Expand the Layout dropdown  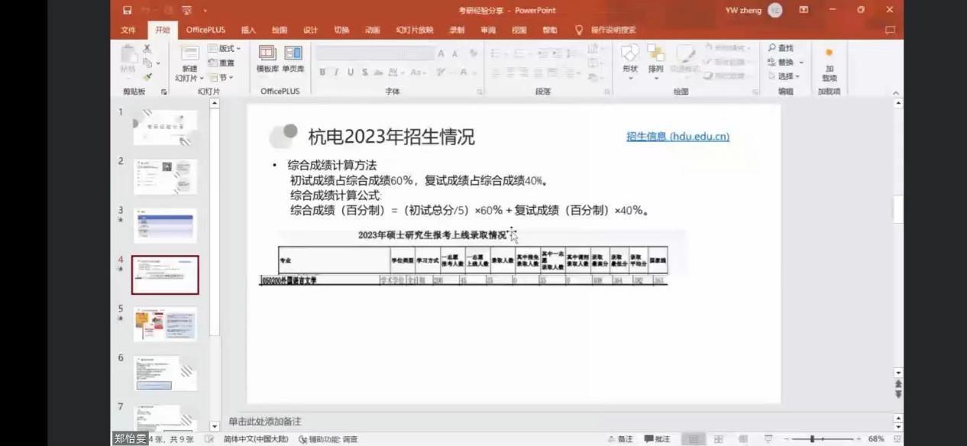(228, 48)
